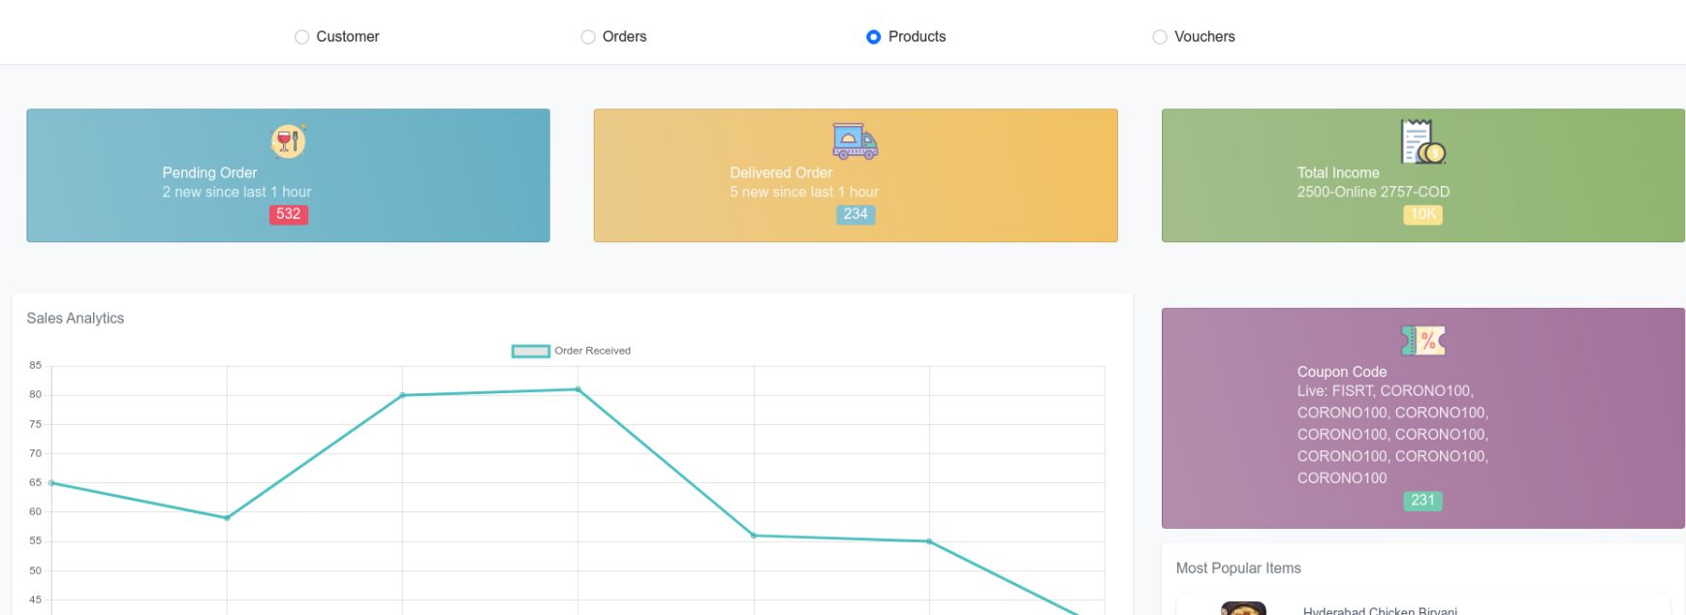Select the Orders radio button
This screenshot has height=615, width=1686.
click(x=588, y=37)
